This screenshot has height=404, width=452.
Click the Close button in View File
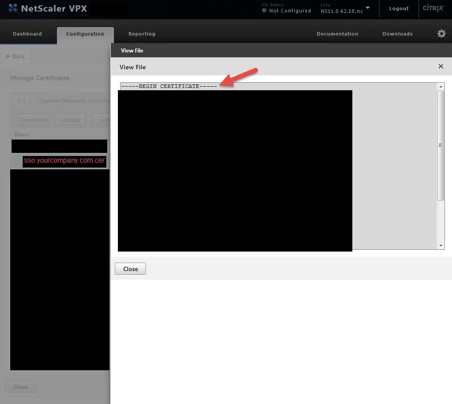coord(130,268)
